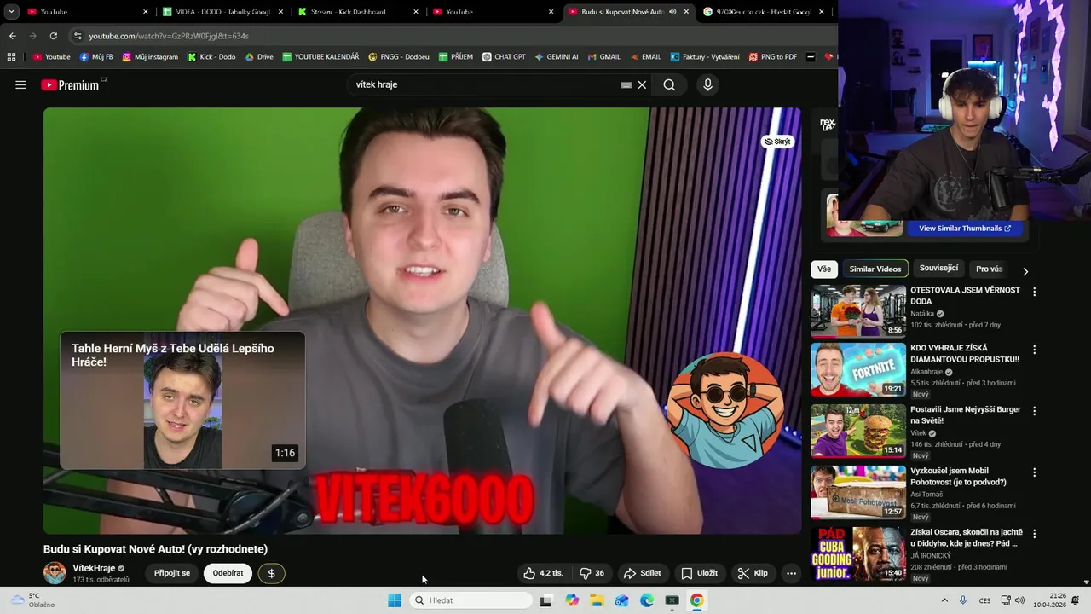Save video with Uložit button
The image size is (1091, 614).
click(x=700, y=573)
